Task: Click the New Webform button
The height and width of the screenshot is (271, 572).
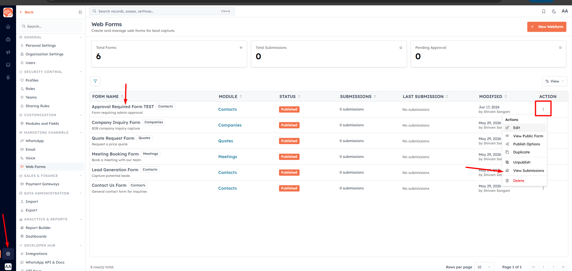Action: pyautogui.click(x=547, y=27)
